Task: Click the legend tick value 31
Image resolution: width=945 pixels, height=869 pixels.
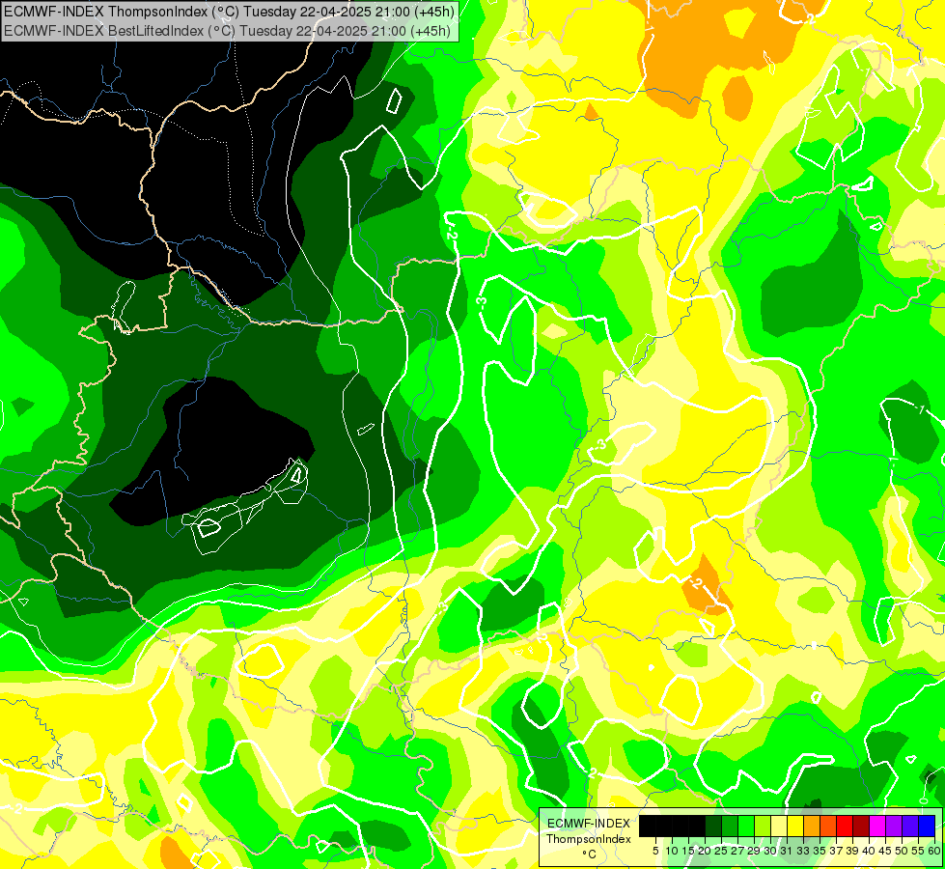Action: click(x=787, y=851)
